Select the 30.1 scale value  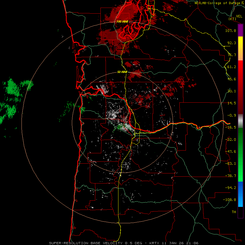(232, 91)
